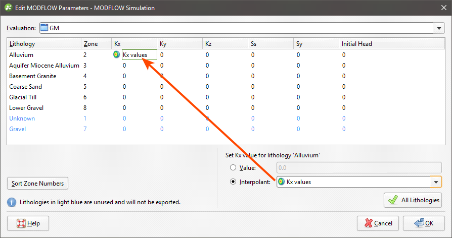Click Sort Zone Numbers button
The width and height of the screenshot is (452, 238).
pyautogui.click(x=37, y=184)
